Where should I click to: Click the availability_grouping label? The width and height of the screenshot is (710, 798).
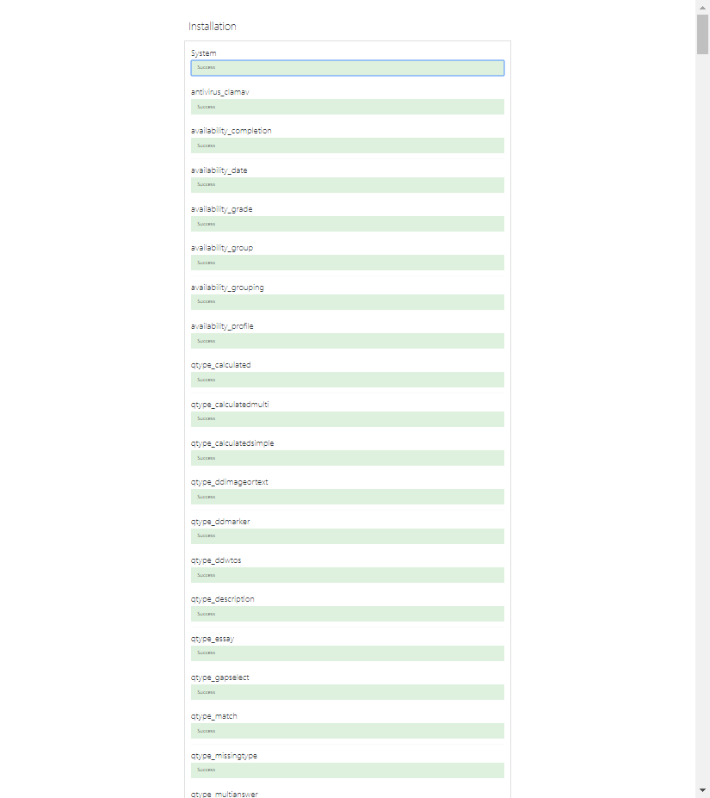tap(227, 288)
